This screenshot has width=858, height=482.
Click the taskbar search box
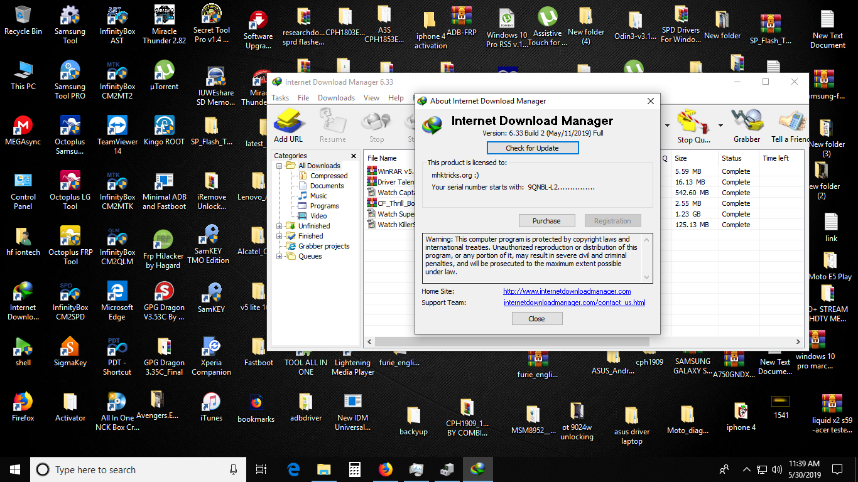pos(138,469)
